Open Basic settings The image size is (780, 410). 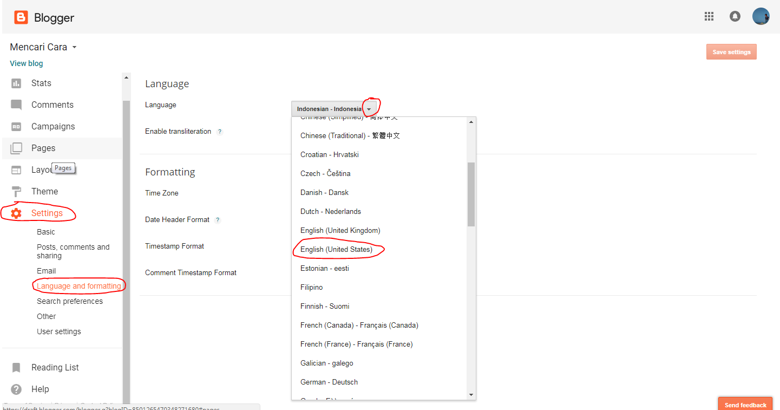pos(46,232)
